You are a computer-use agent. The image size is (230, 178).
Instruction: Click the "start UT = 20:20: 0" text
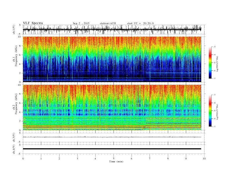click(x=140, y=23)
